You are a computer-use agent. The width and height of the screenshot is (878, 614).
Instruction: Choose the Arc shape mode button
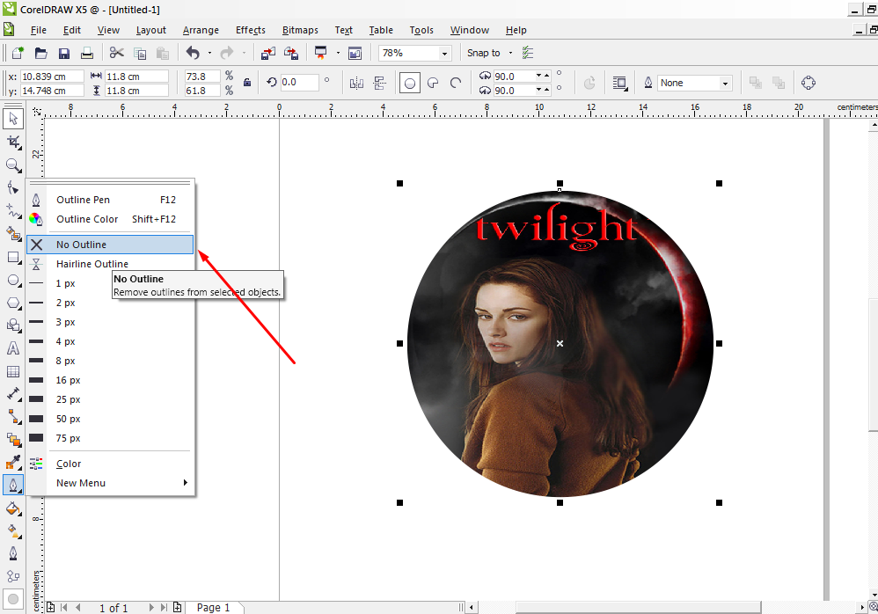click(x=456, y=83)
